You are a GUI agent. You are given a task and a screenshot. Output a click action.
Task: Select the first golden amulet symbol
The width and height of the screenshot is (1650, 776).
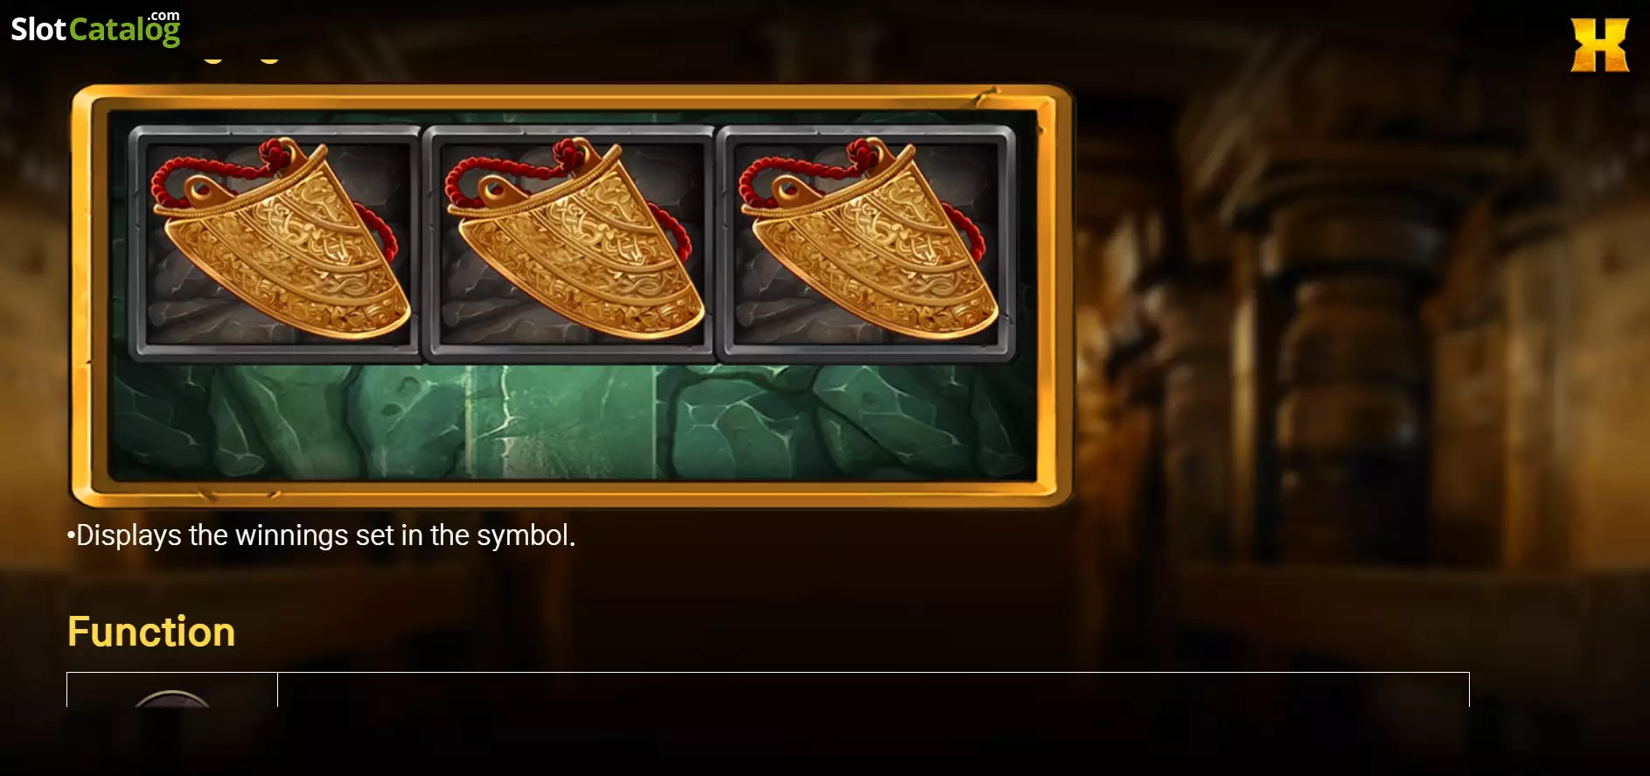275,243
